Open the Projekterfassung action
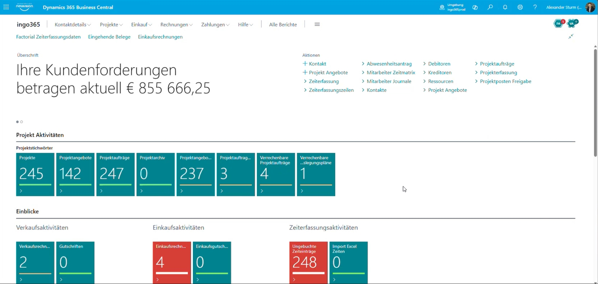This screenshot has height=284, width=598. [496, 73]
